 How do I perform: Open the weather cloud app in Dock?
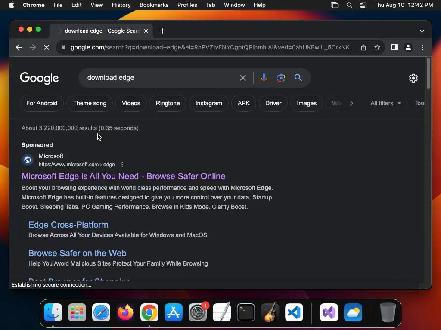[x=353, y=312]
